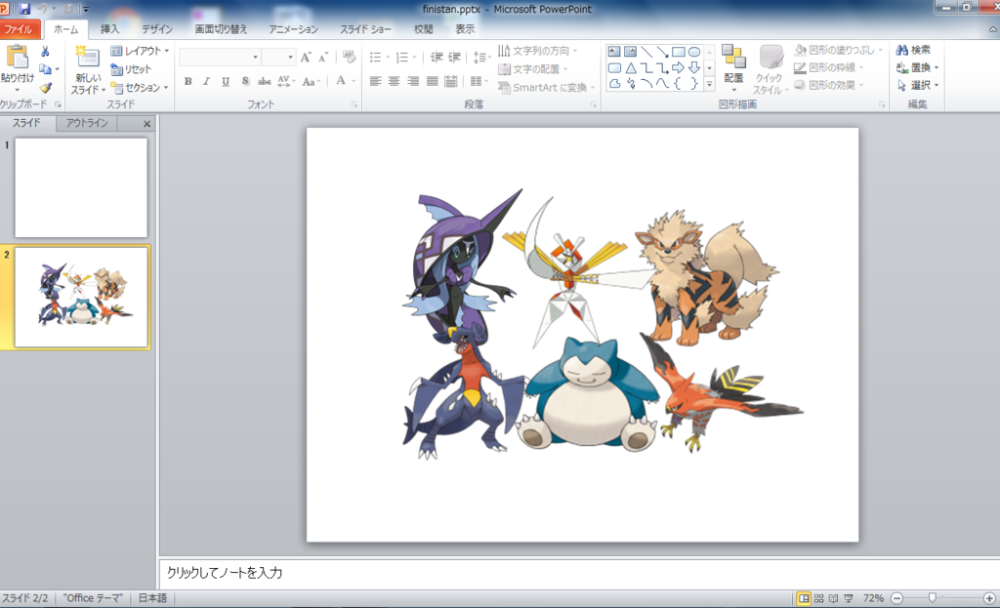This screenshot has height=608, width=1000.
Task: Click the zoom slider handle
Action: 933,598
